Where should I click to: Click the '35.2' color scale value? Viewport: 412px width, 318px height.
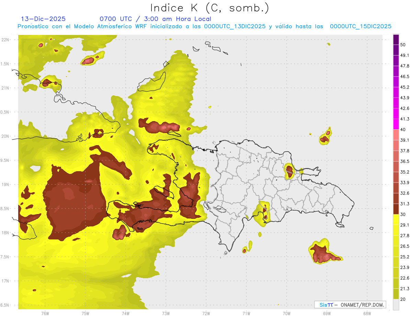click(x=405, y=172)
